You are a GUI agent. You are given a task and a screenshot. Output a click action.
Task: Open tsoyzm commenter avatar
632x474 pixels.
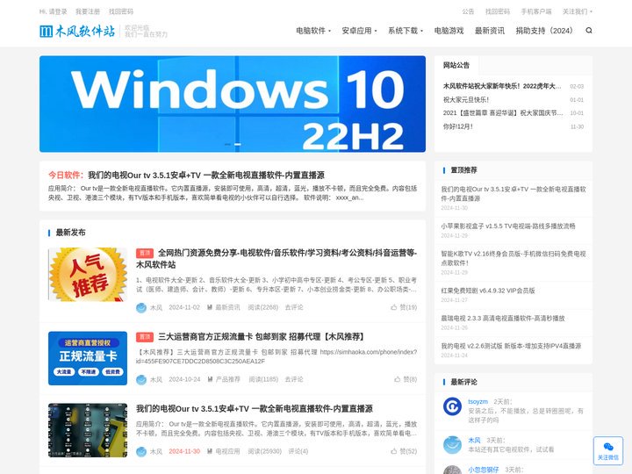452,406
